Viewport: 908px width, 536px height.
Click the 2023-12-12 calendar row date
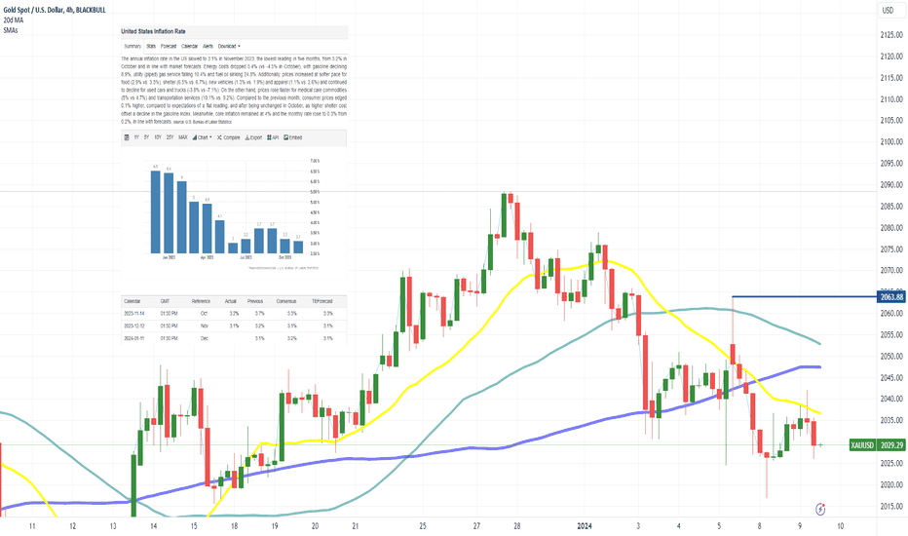pos(133,326)
